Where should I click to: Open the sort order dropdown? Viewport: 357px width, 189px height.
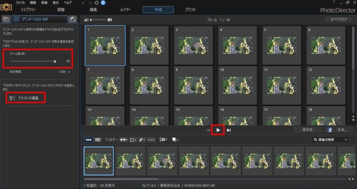pyautogui.click(x=163, y=140)
